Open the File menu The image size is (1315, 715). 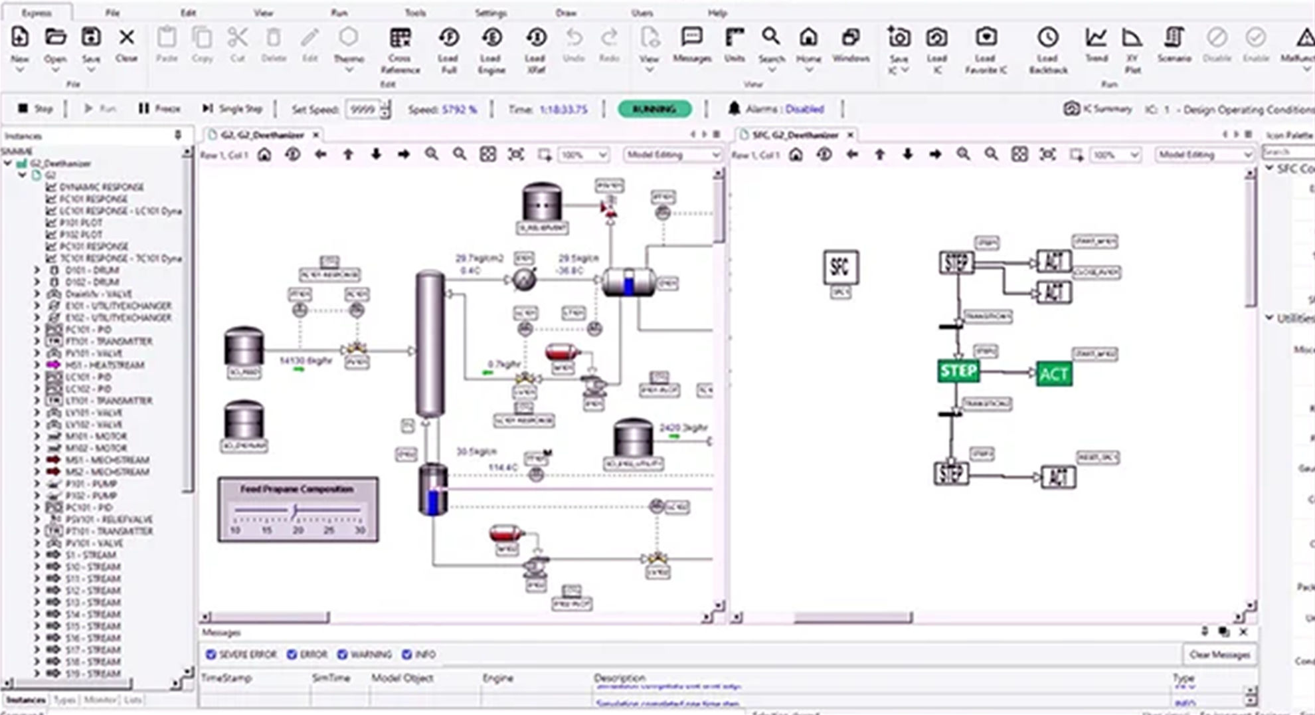(112, 13)
